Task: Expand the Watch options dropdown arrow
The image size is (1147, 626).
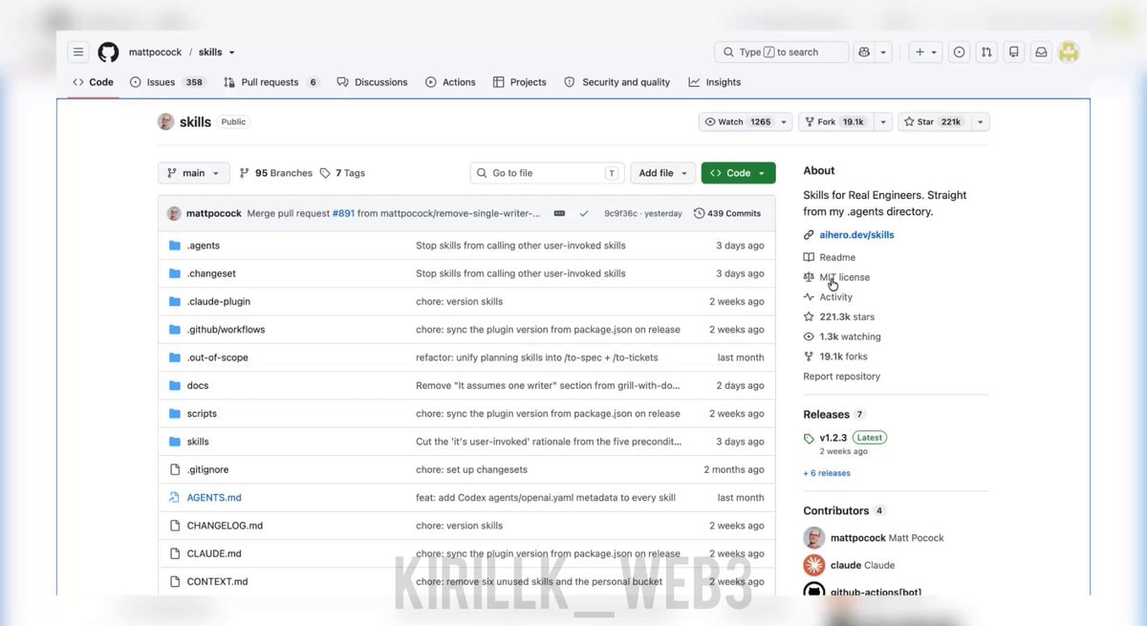Action: [784, 122]
